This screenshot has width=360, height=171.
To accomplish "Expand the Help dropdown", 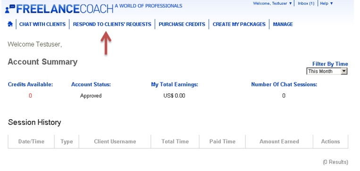I will [x=326, y=3].
